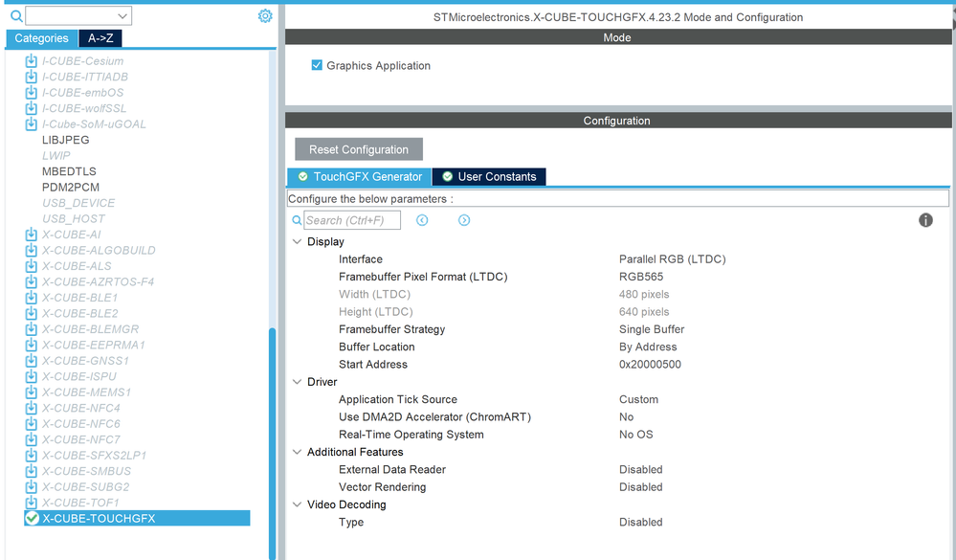Click download icon next to I-Cube-SoM-uGOAL
This screenshot has width=956, height=560.
tap(31, 124)
